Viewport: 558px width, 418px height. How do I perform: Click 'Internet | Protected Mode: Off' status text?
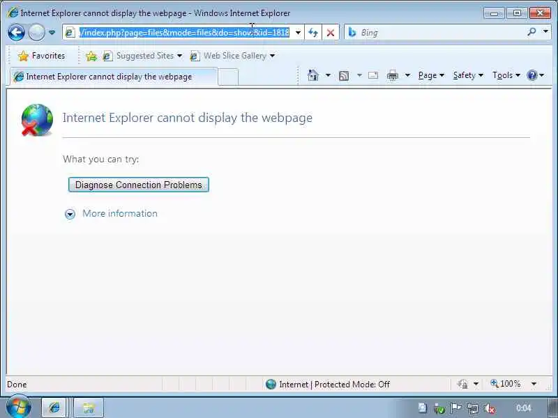(335, 385)
